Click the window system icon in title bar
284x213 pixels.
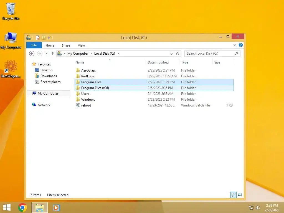coord(29,37)
